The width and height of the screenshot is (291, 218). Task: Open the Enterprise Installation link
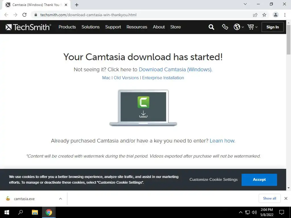(x=163, y=78)
